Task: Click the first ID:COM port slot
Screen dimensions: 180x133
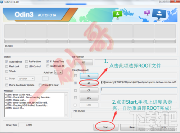Action: 15,50
